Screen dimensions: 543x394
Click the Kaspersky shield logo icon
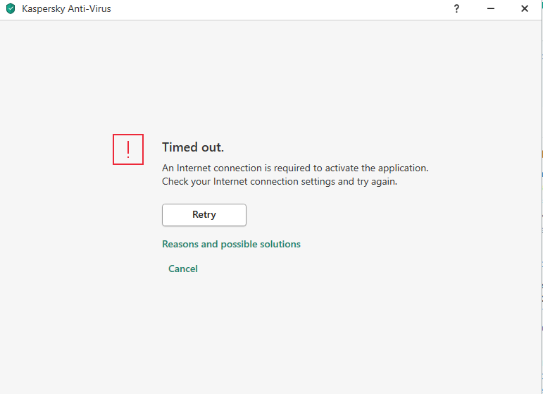pyautogui.click(x=11, y=8)
